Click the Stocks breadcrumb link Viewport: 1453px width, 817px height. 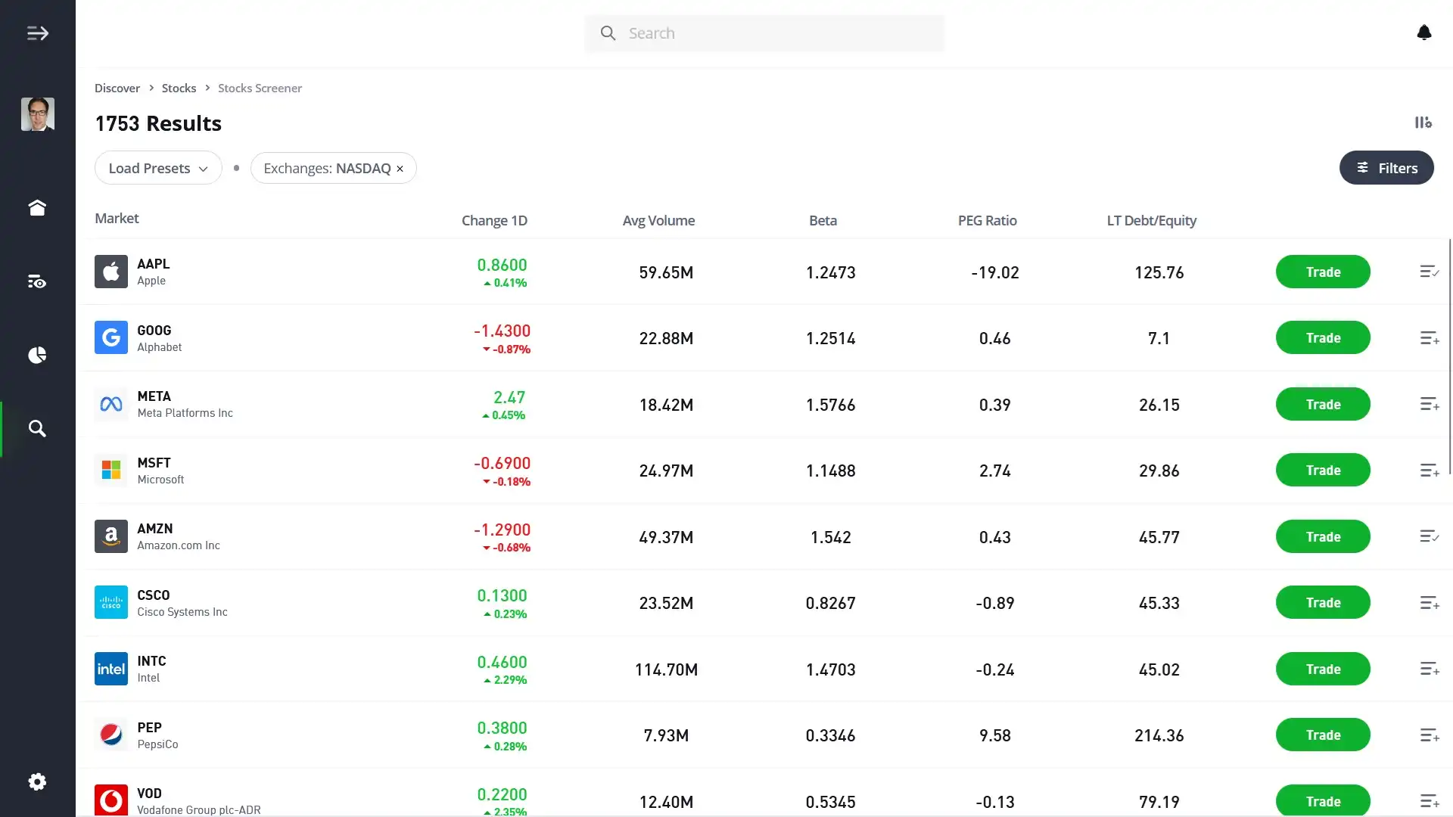pyautogui.click(x=179, y=89)
